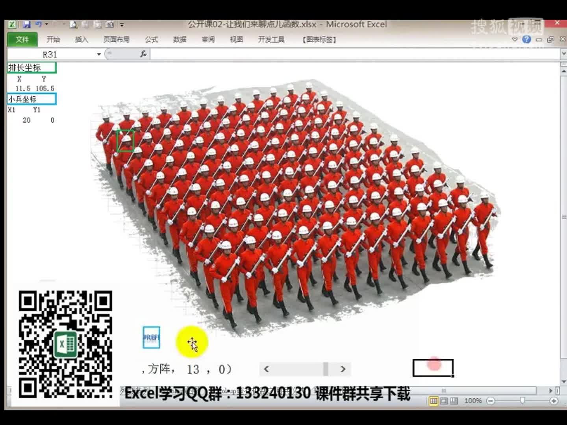The image size is (567, 425).
Task: Click the 100% zoom level indicator
Action: [x=473, y=401]
